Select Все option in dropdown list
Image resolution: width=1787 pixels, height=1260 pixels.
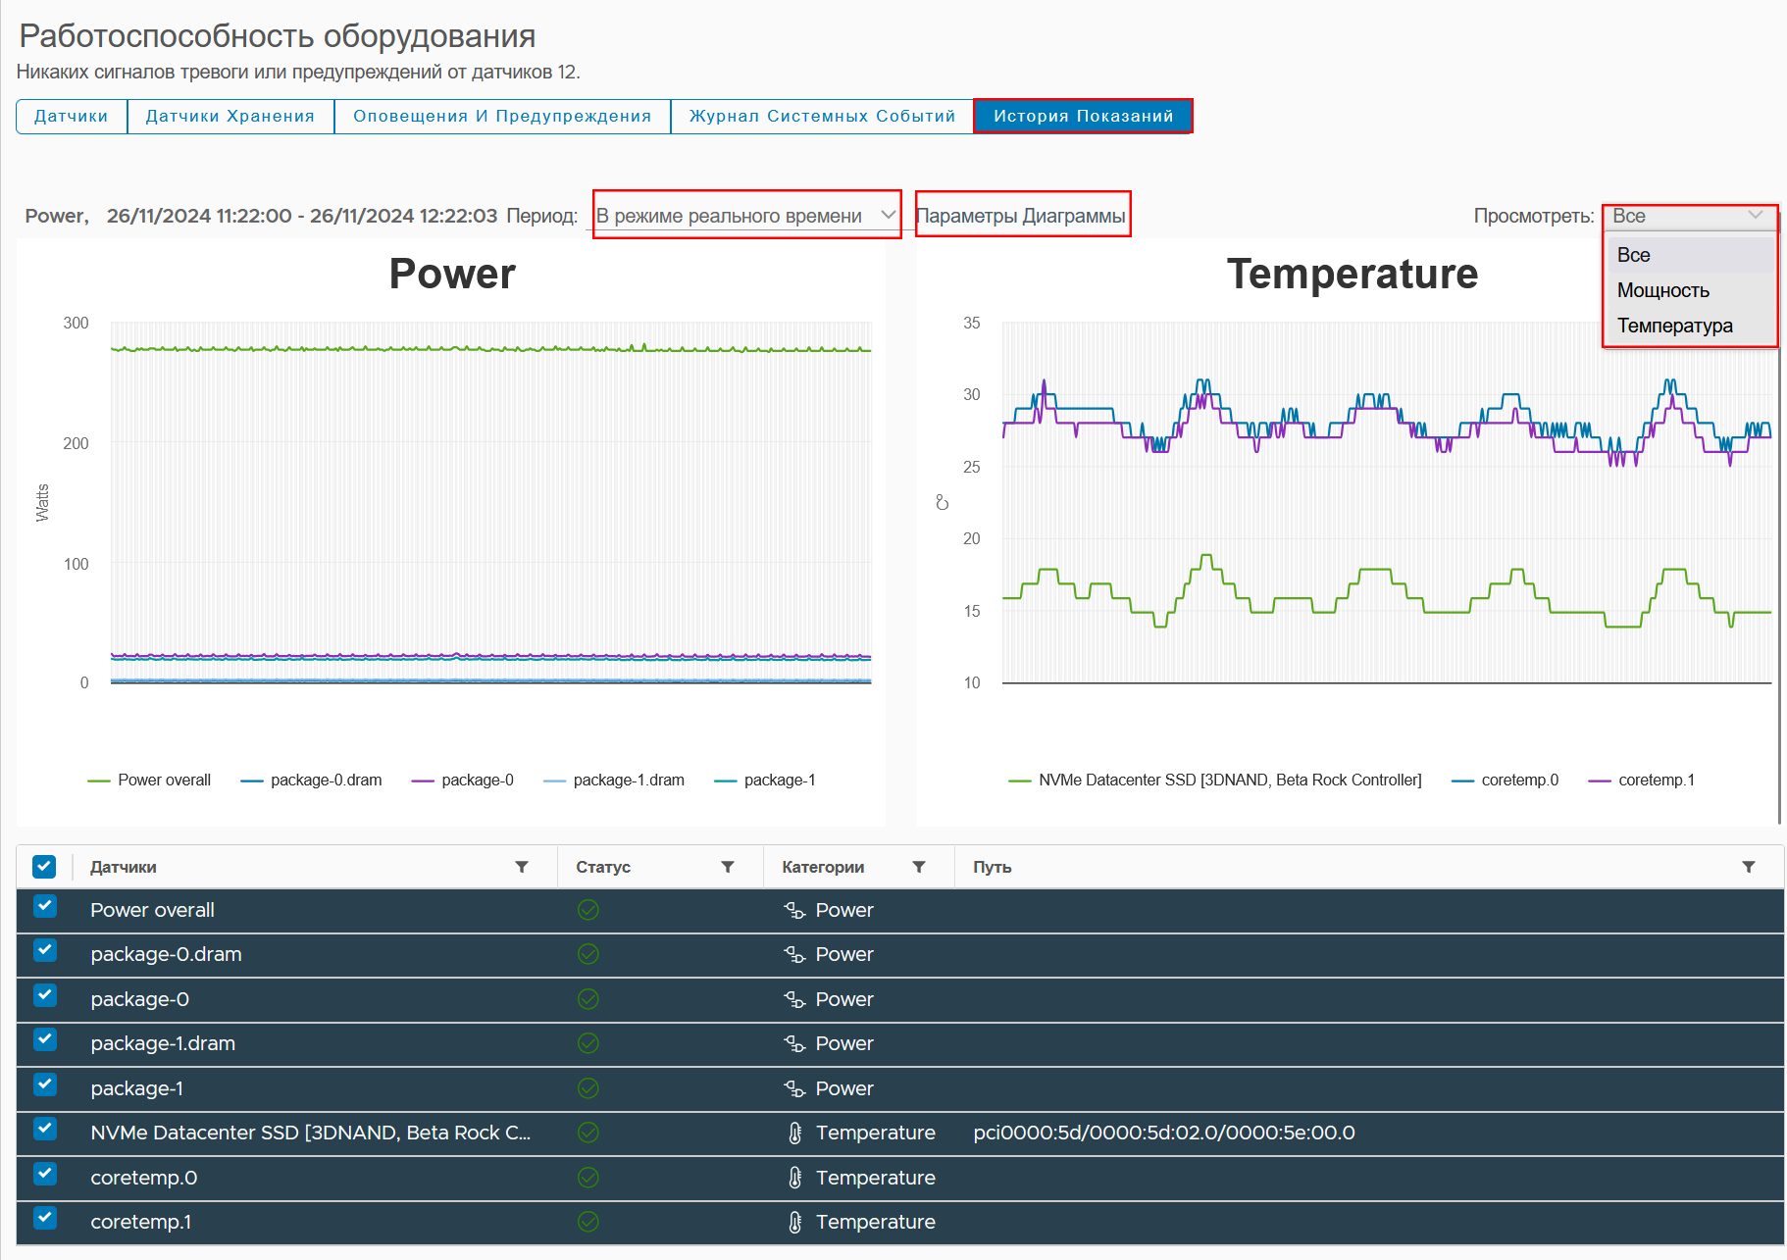(x=1690, y=255)
